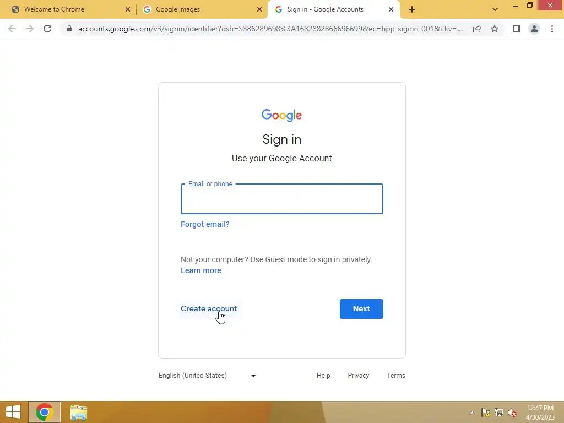Expand the tab search chevron
The width and height of the screenshot is (564, 423).
495,9
